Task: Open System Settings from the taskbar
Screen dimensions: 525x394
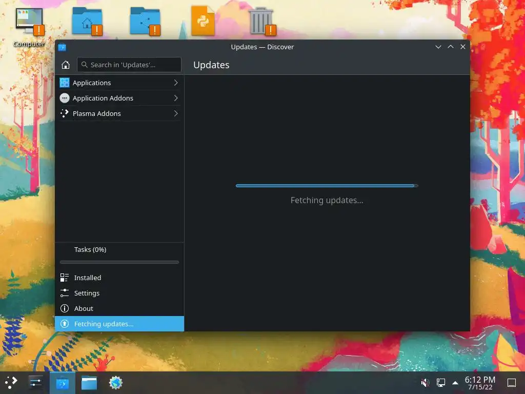Action: [35, 383]
